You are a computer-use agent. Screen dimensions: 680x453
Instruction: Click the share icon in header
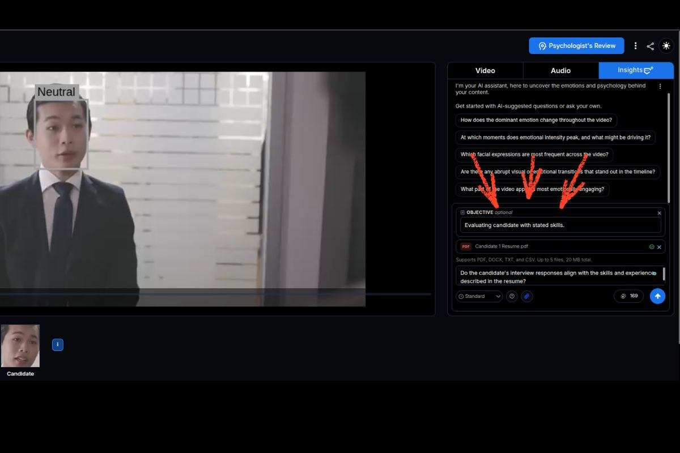pos(650,46)
